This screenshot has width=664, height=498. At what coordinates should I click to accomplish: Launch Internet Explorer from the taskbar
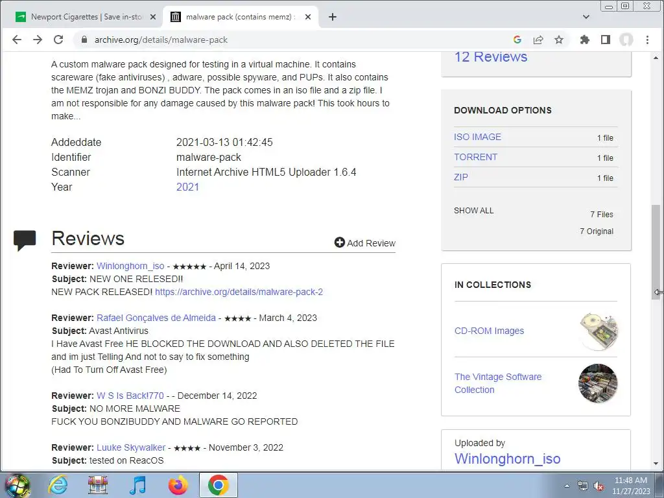(58, 485)
